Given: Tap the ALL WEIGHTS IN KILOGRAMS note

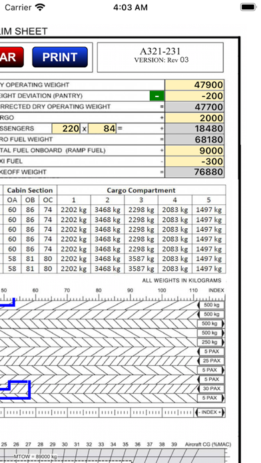Looking at the screenshot, I should click(x=182, y=281).
